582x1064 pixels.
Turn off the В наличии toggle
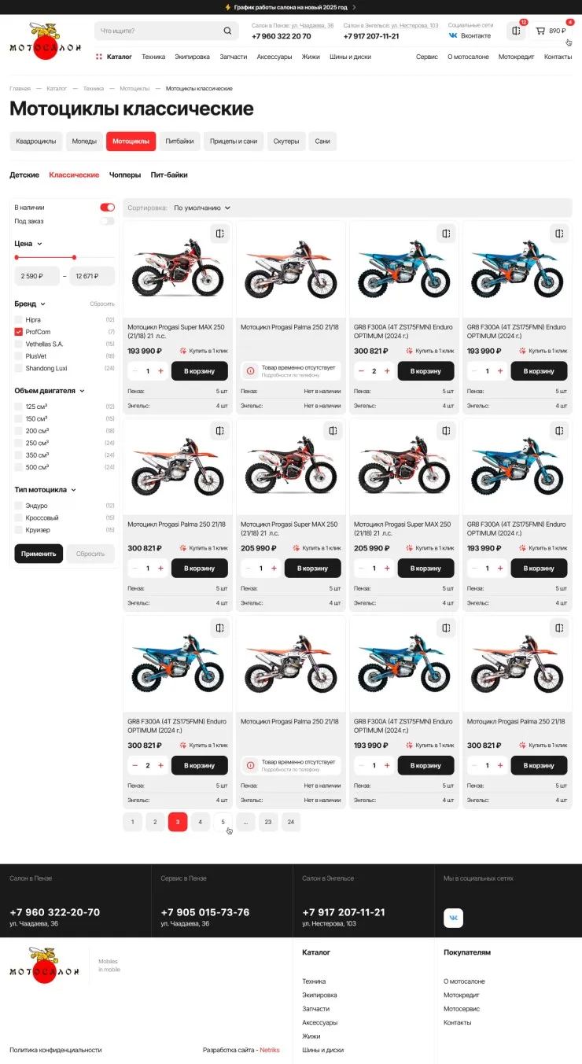coord(107,208)
